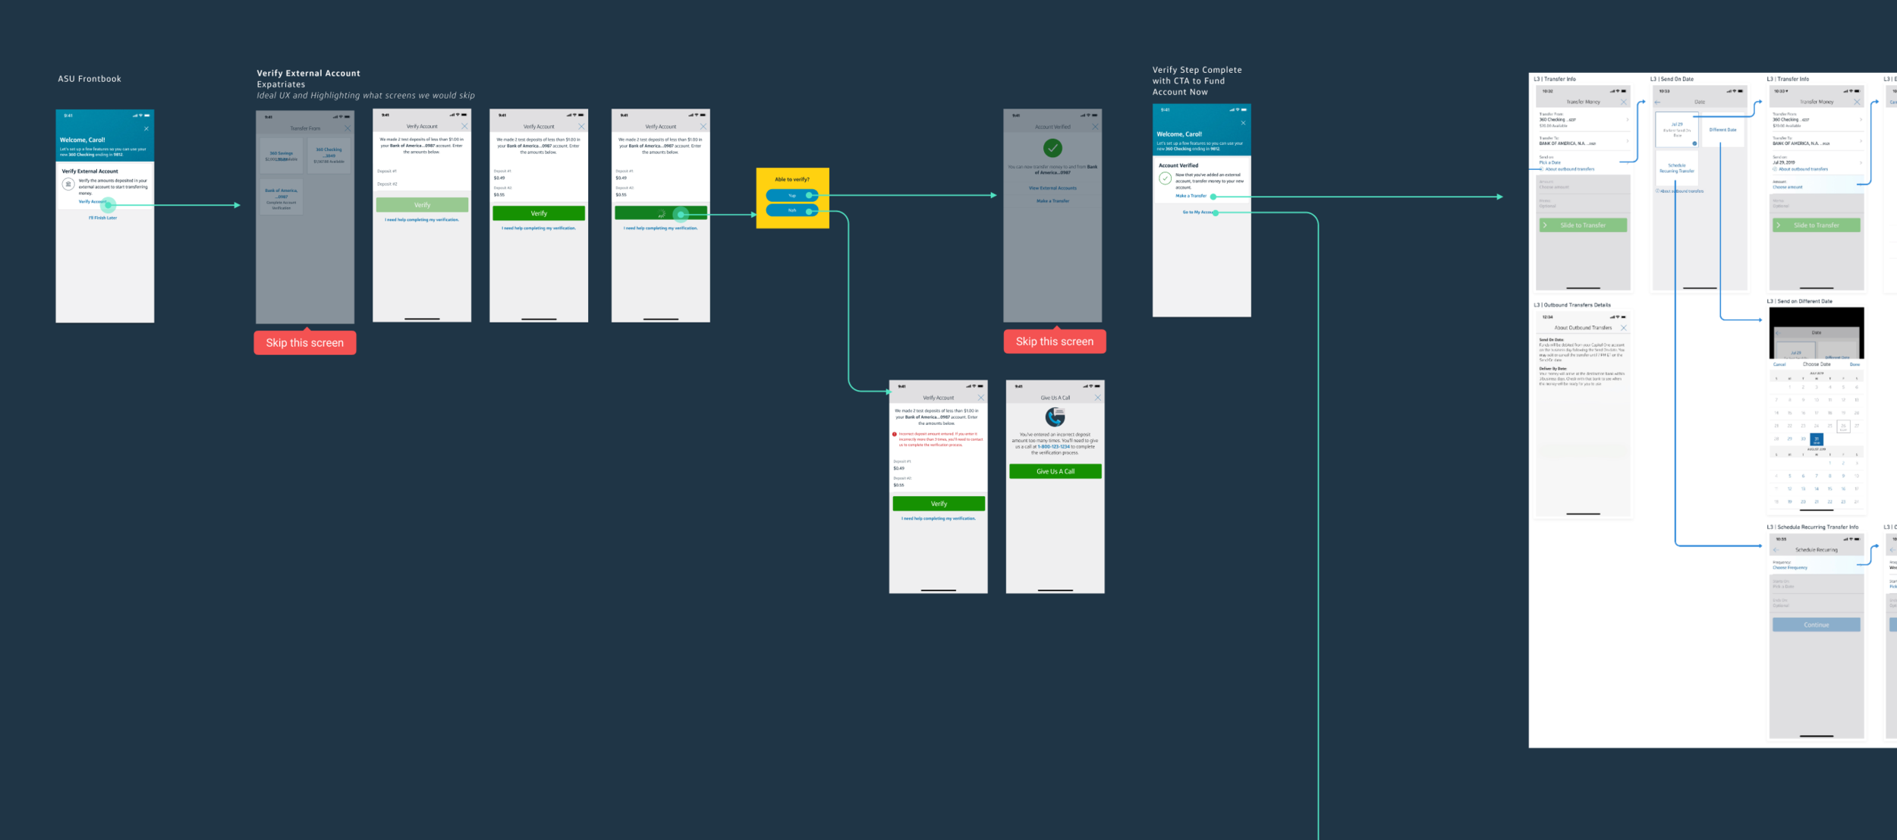The width and height of the screenshot is (1897, 840).
Task: Close first Transfer Money screen without send date
Action: (1624, 102)
